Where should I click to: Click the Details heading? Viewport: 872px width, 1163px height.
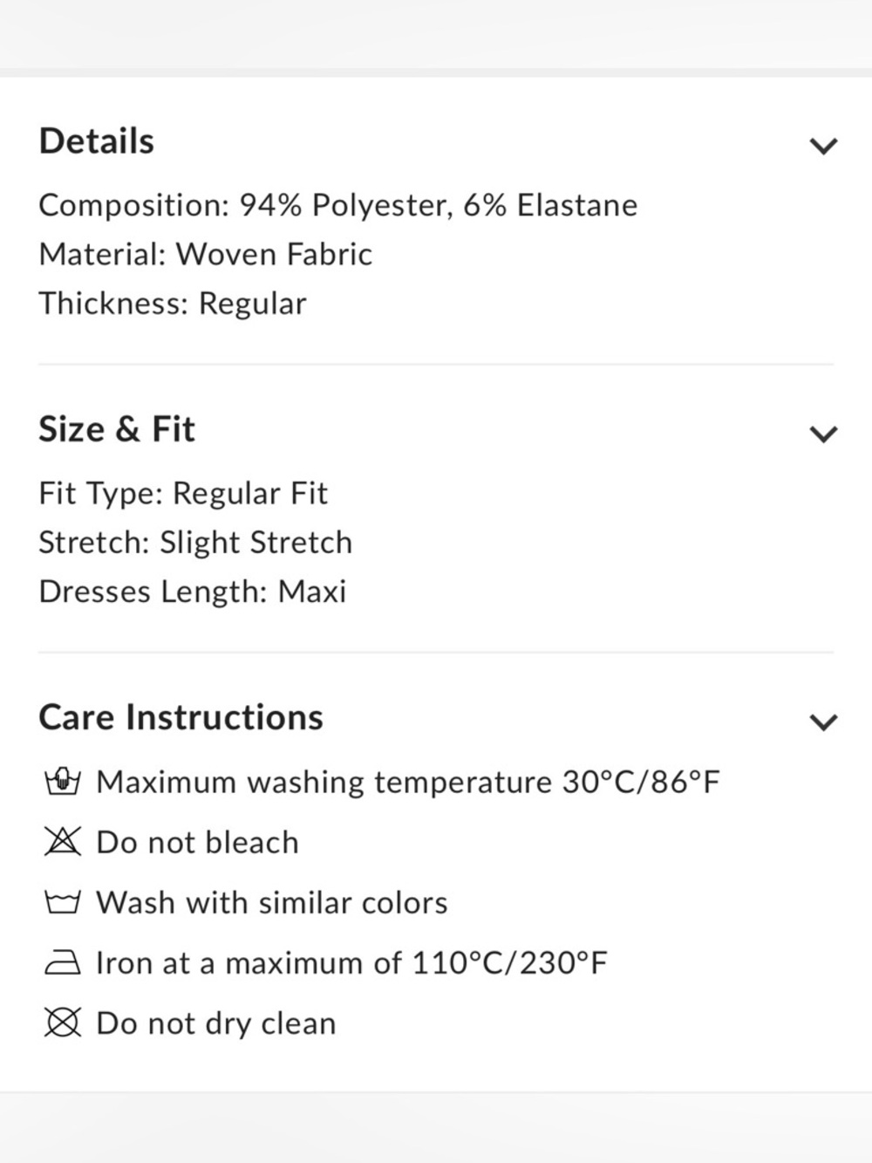pyautogui.click(x=97, y=141)
